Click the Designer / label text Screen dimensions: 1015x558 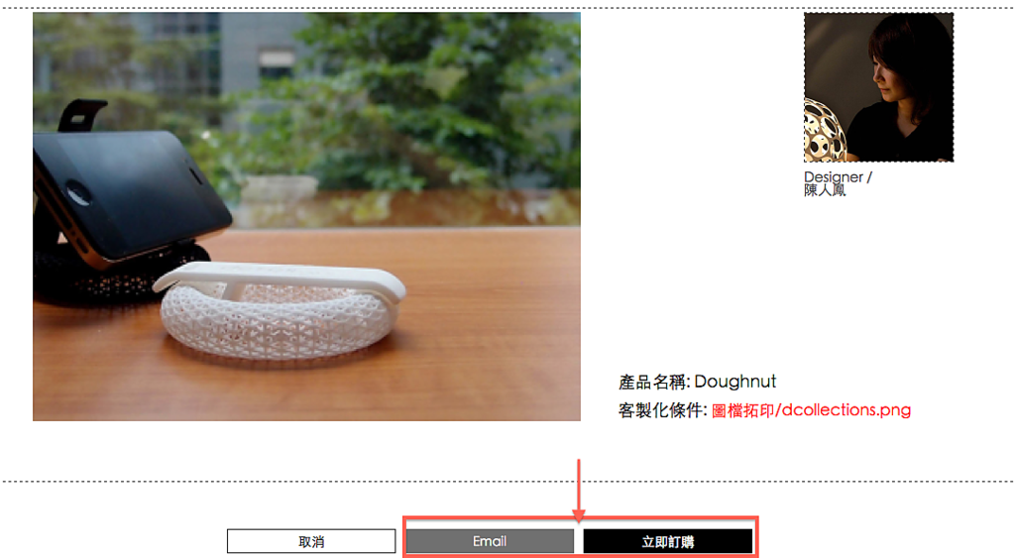point(838,176)
